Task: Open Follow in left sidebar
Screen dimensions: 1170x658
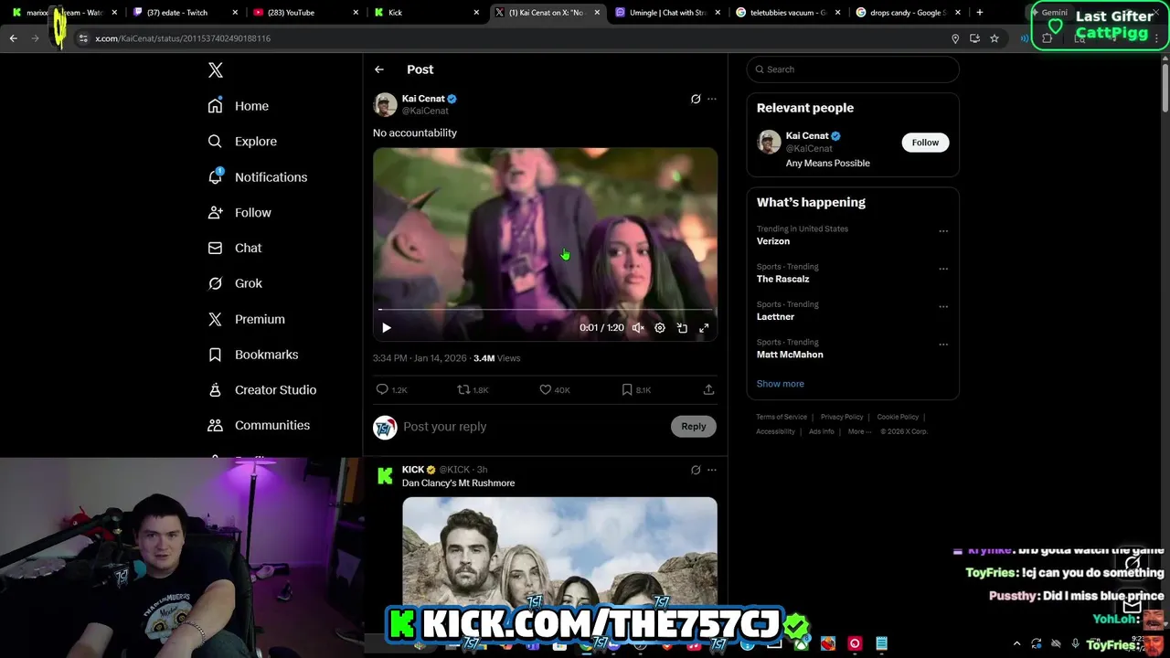Action: 239,213
